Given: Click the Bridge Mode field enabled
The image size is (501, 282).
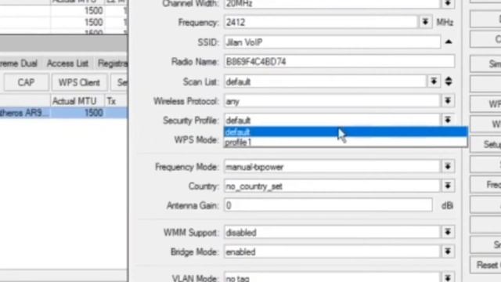Looking at the screenshot, I should tap(332, 252).
